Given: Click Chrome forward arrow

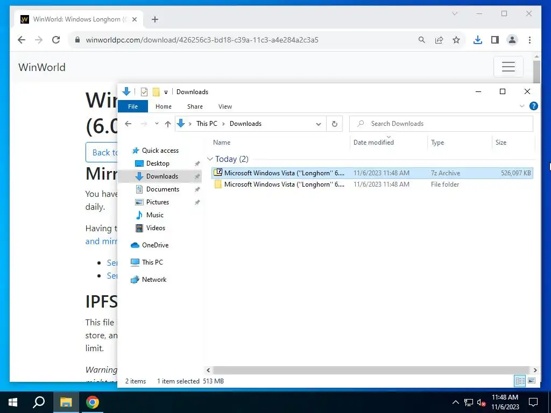Looking at the screenshot, I should pos(39,40).
